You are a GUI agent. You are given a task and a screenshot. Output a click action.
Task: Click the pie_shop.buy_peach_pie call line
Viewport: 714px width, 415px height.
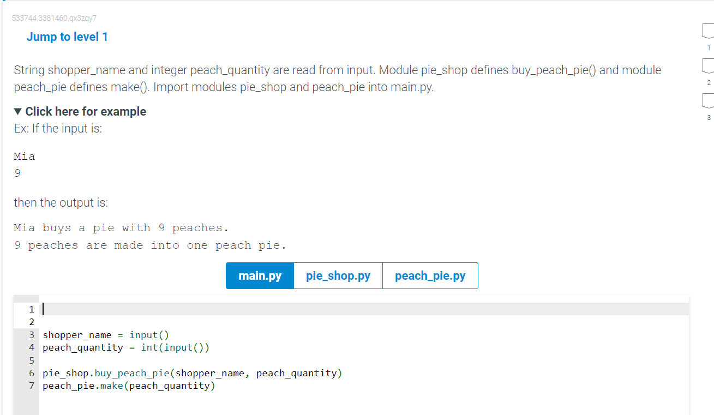tap(192, 373)
